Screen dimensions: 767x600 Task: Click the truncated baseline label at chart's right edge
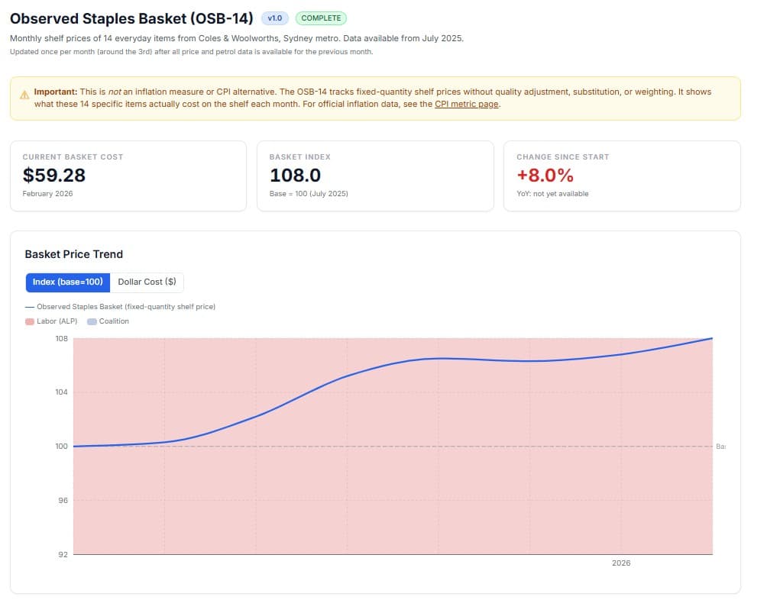[x=720, y=447]
